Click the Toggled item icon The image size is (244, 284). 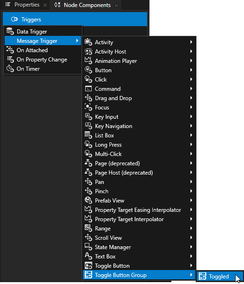[x=203, y=277]
